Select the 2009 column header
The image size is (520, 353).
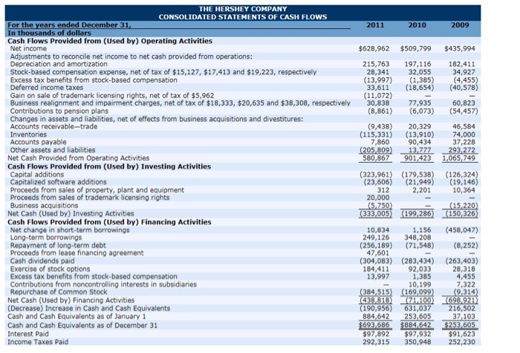pos(460,25)
